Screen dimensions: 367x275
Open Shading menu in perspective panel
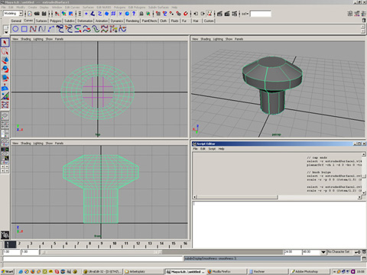click(206, 39)
